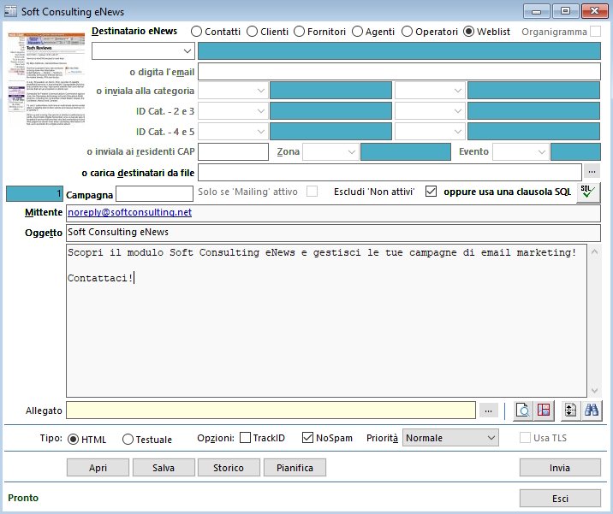Screen dimensions: 613x514
Task: Click the app icon in title bar
Action: coord(10,11)
